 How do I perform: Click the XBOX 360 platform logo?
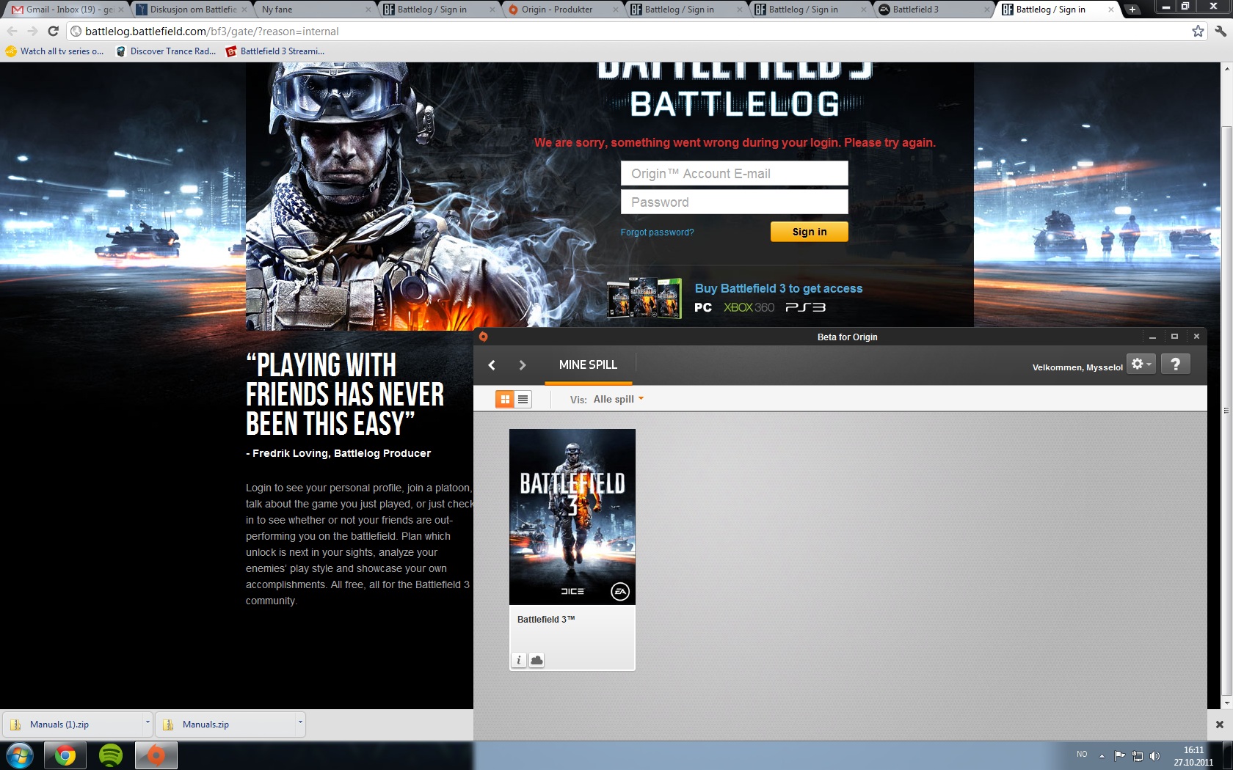[x=749, y=307]
